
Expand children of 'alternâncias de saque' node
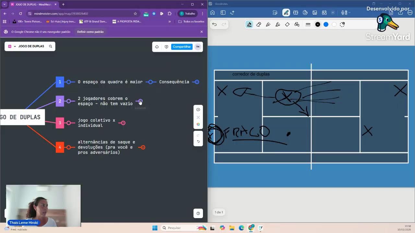click(x=143, y=147)
